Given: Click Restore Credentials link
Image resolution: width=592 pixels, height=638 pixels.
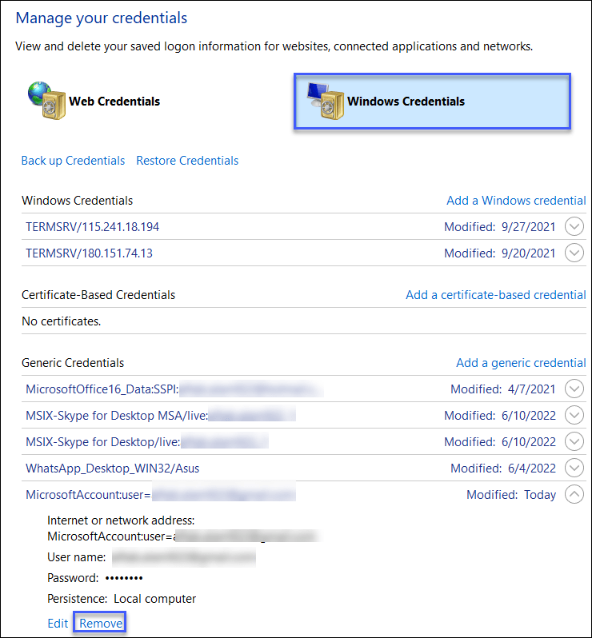Looking at the screenshot, I should pyautogui.click(x=187, y=161).
